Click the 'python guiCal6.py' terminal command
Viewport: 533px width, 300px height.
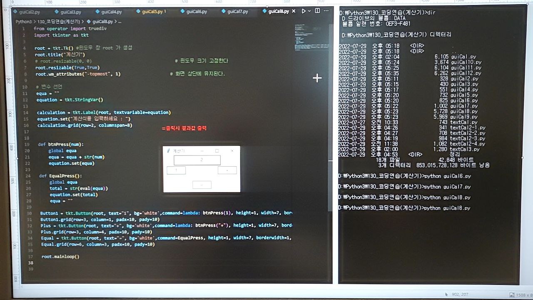pos(447,176)
